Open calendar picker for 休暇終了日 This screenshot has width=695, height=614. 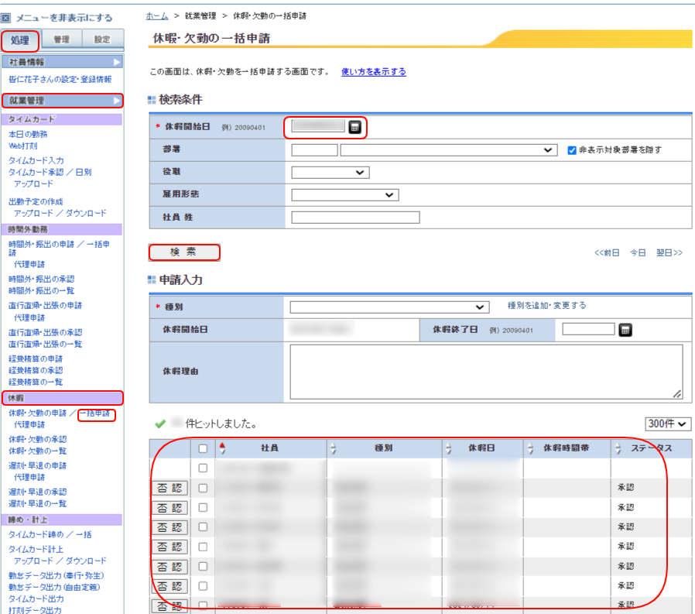(x=625, y=330)
